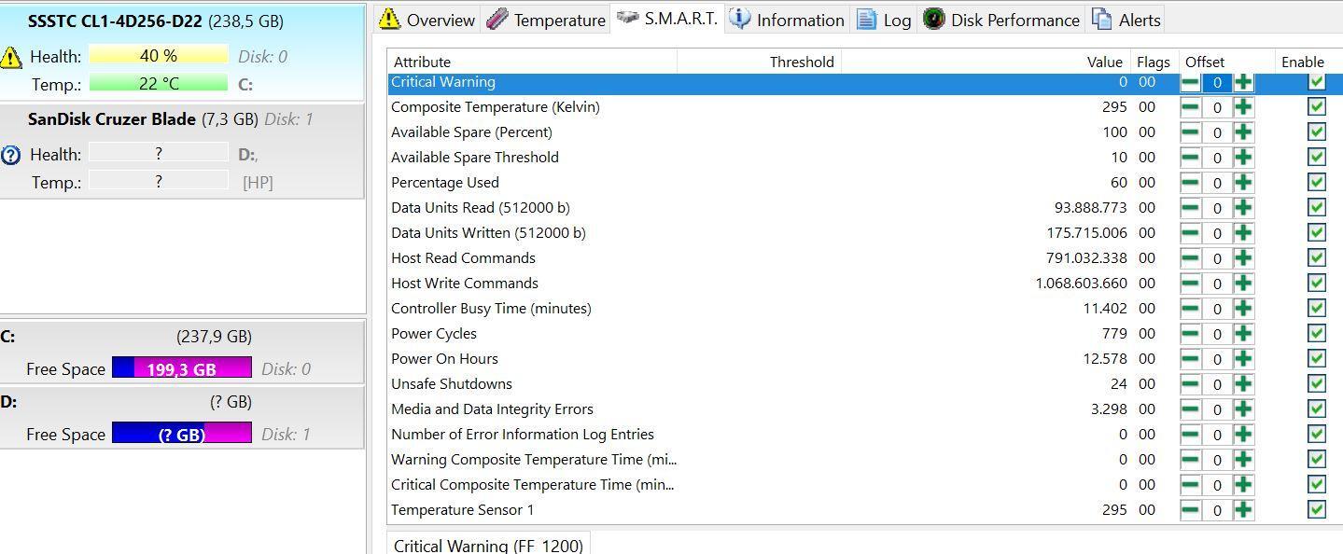This screenshot has width=1343, height=554.
Task: Decrease offset for Media and Data Integrity Errors
Action: click(x=1190, y=409)
